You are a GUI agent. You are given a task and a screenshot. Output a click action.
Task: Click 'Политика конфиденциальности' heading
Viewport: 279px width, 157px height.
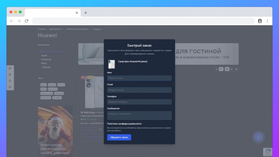point(124,124)
